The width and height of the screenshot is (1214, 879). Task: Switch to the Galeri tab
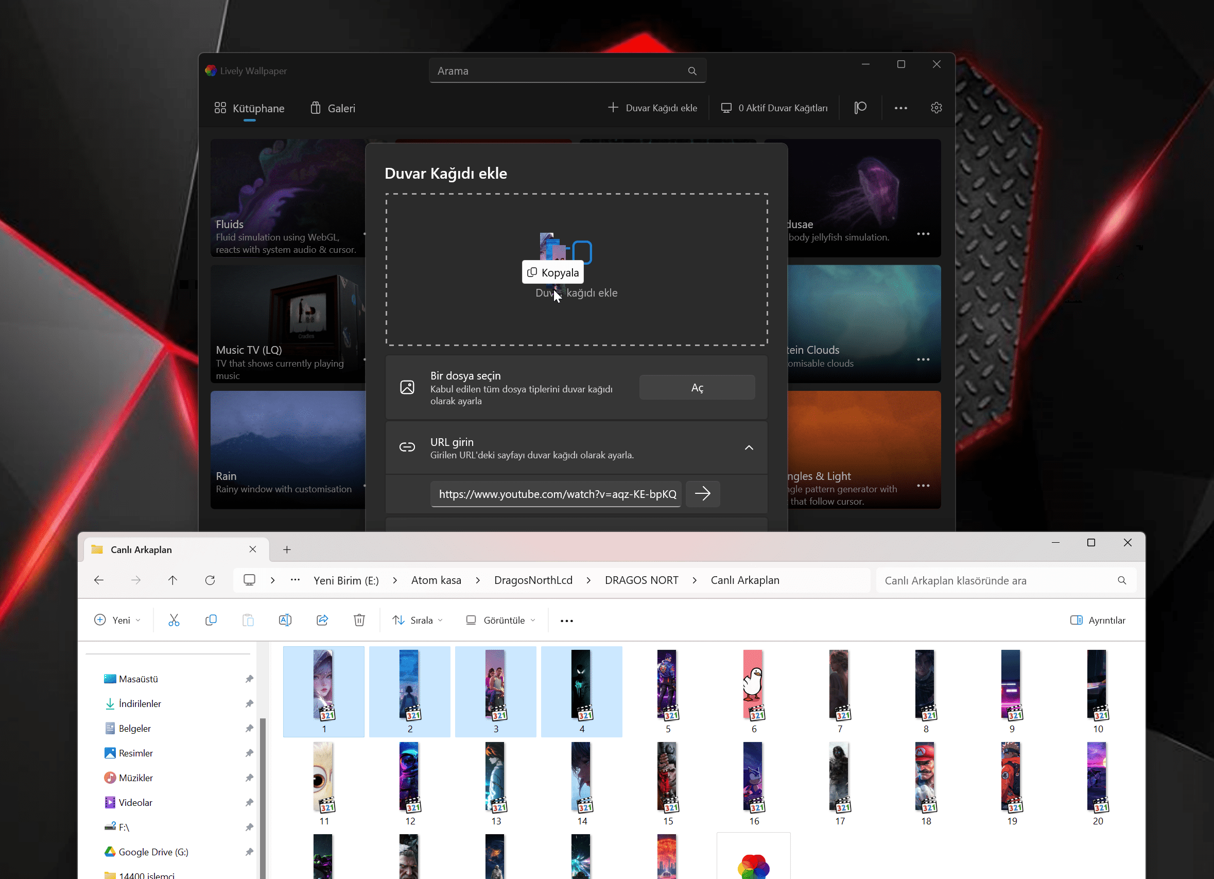(x=333, y=108)
